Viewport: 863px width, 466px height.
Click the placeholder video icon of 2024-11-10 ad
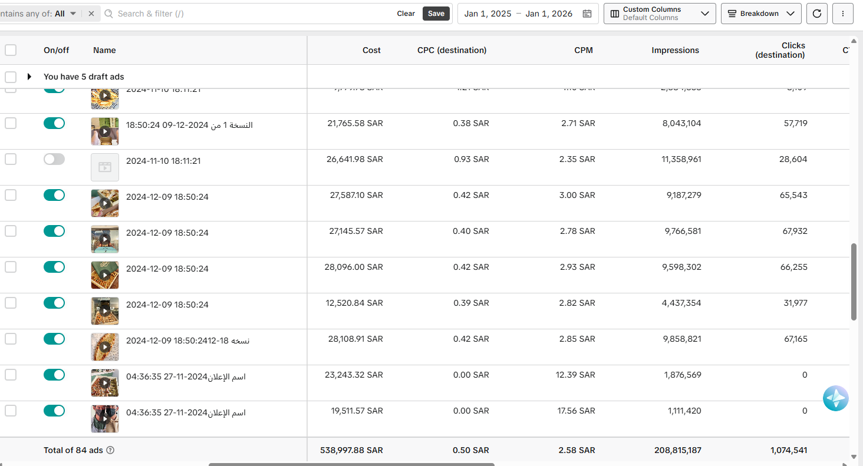tap(105, 167)
